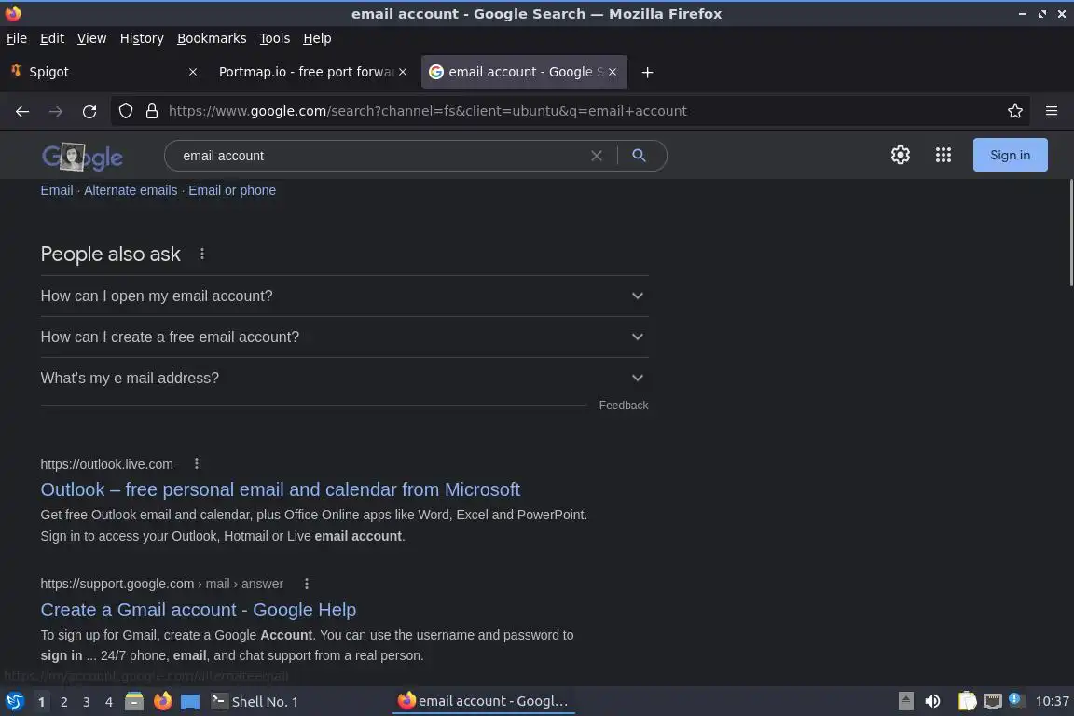Click the forward navigation arrow
Viewport: 1074px width, 716px height.
(x=56, y=111)
